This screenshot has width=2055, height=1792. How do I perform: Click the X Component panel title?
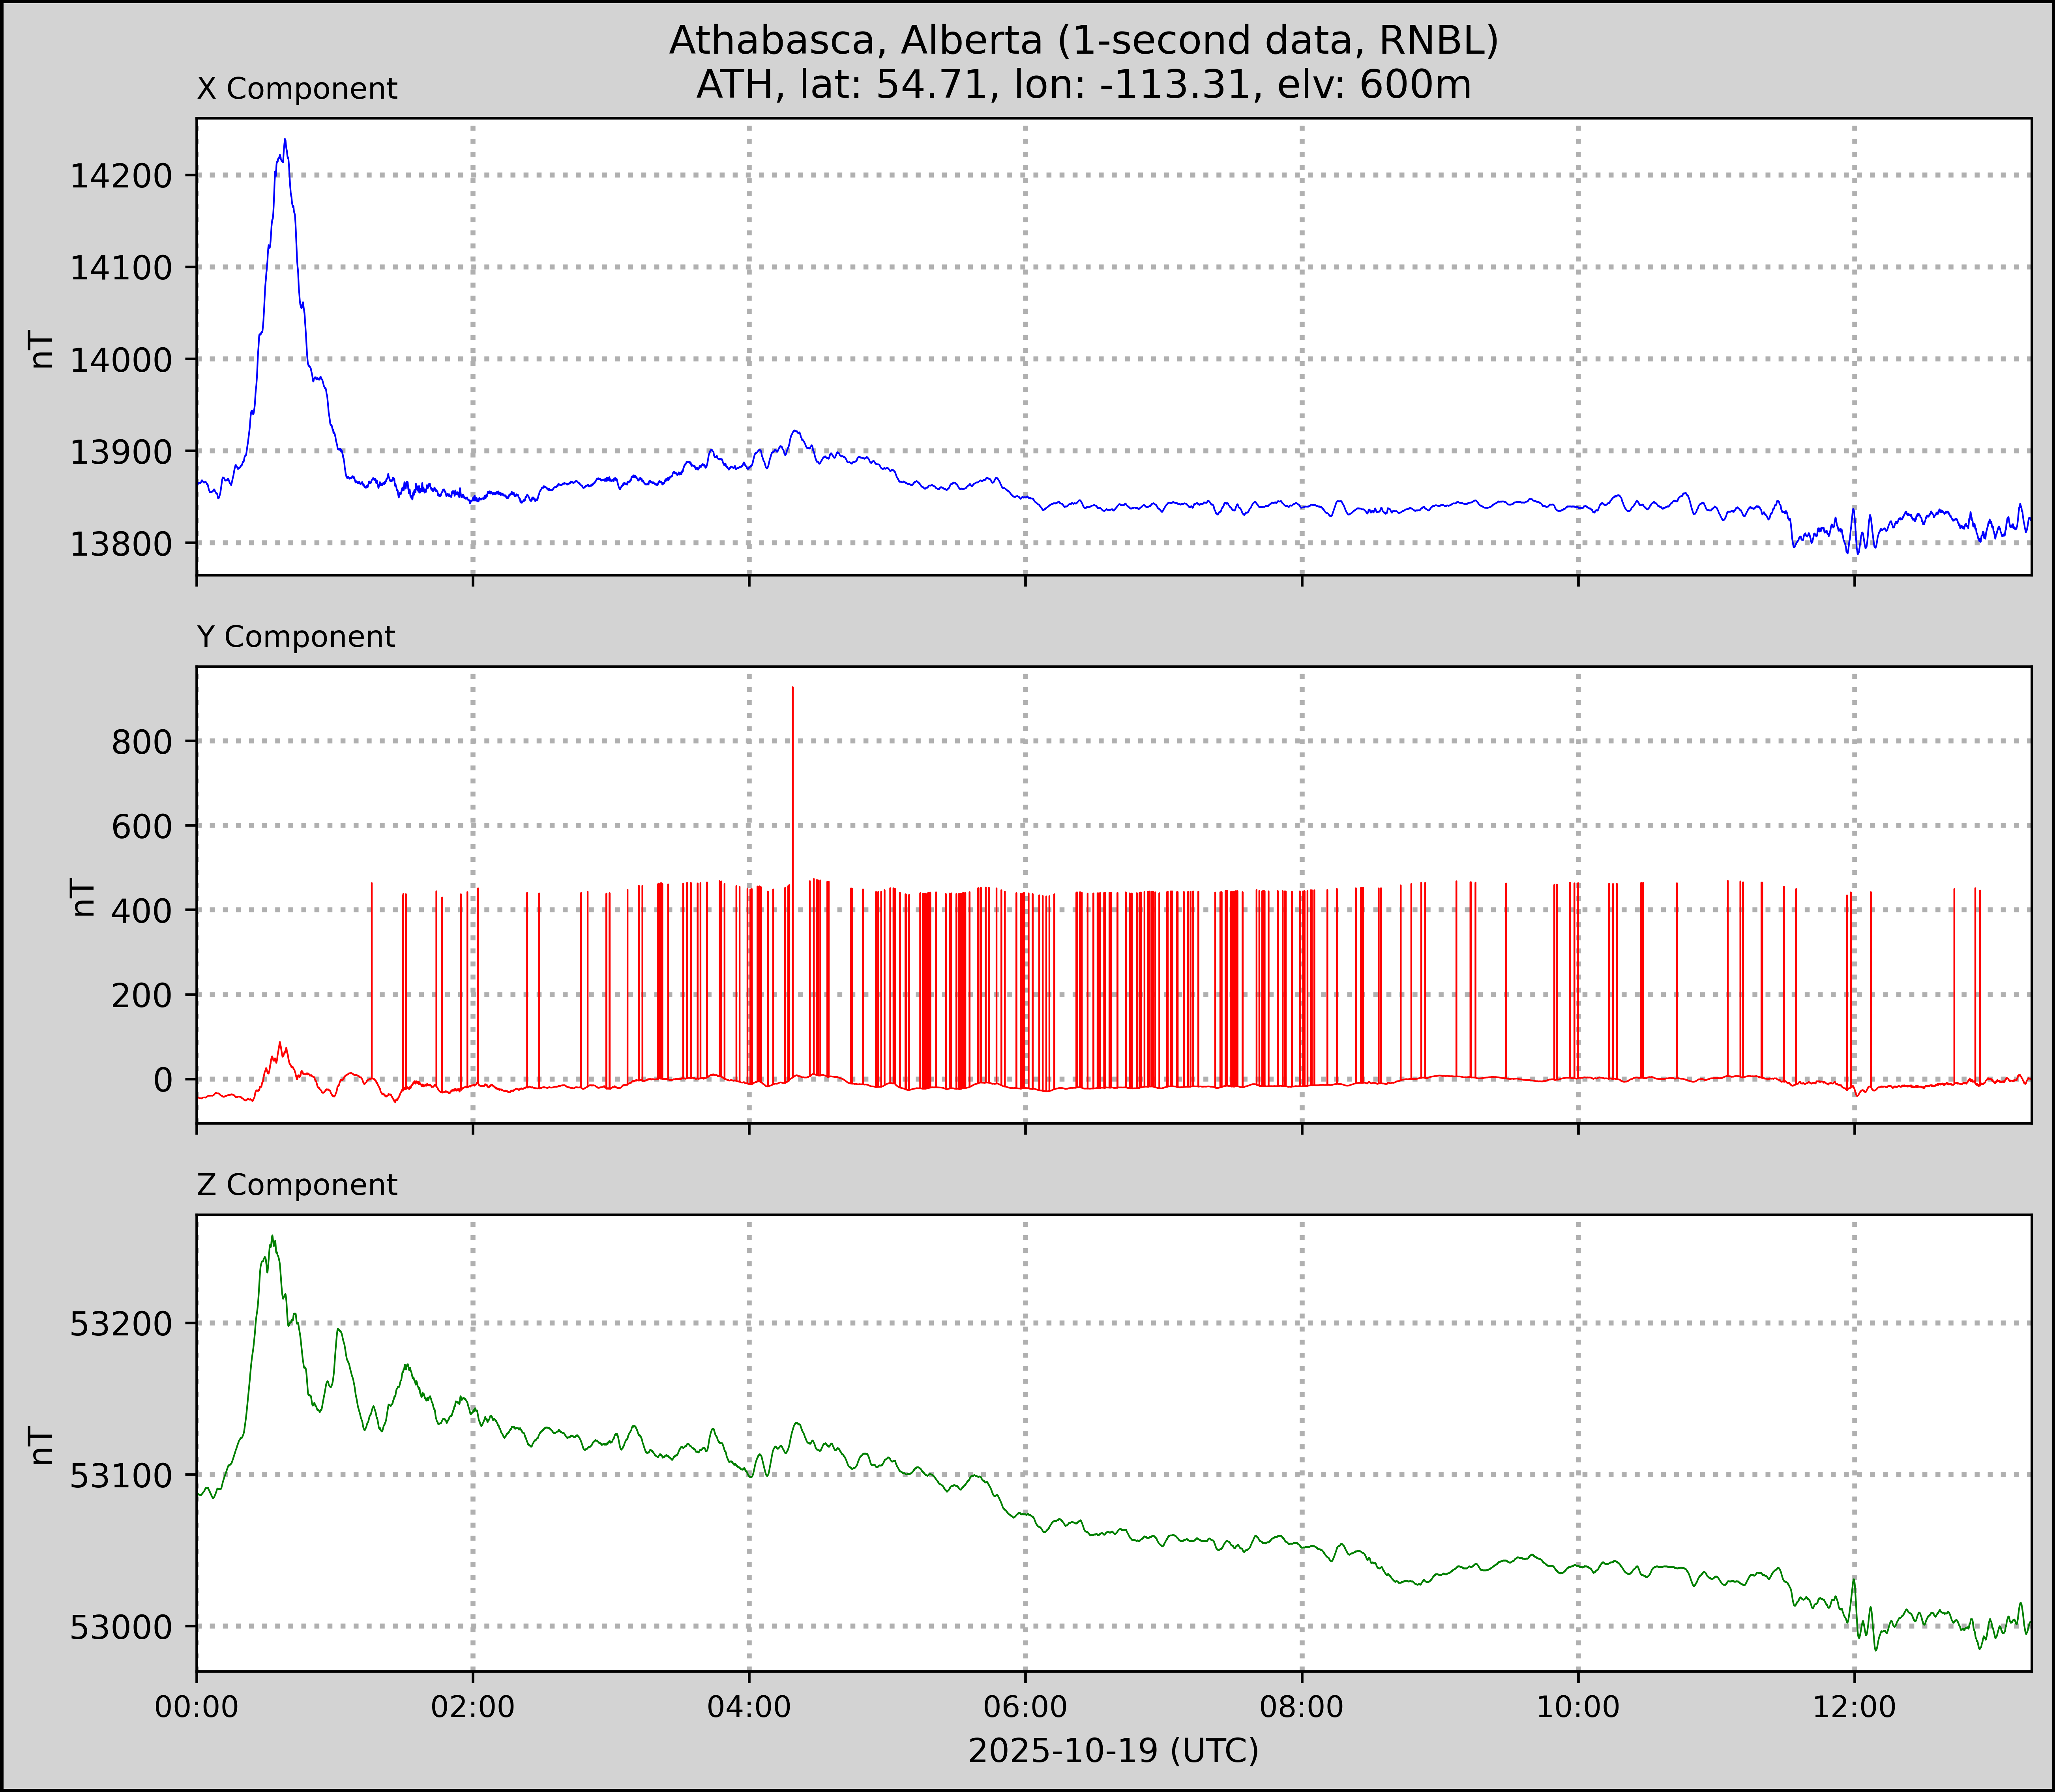pyautogui.click(x=297, y=89)
